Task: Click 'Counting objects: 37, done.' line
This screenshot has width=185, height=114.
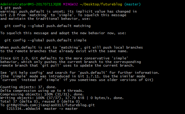Action: (x=28, y=87)
